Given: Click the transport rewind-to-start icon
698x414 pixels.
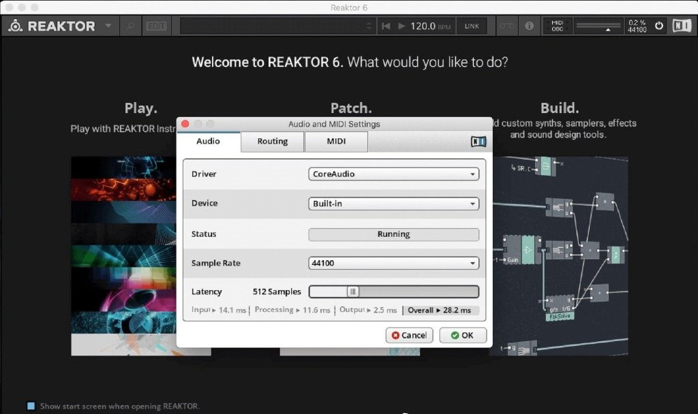Looking at the screenshot, I should (x=386, y=26).
